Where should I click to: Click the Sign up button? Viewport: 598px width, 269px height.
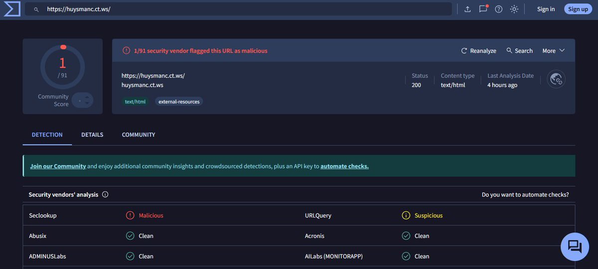578,9
